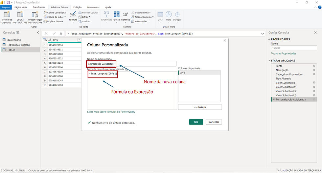Open the CPFs column filter dropdown

click(x=79, y=40)
